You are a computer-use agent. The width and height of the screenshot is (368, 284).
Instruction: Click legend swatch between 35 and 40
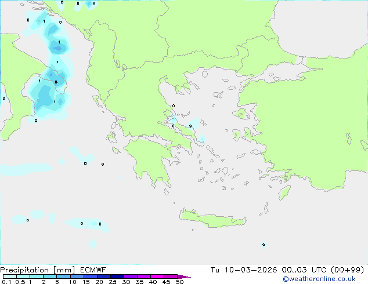[143, 276]
